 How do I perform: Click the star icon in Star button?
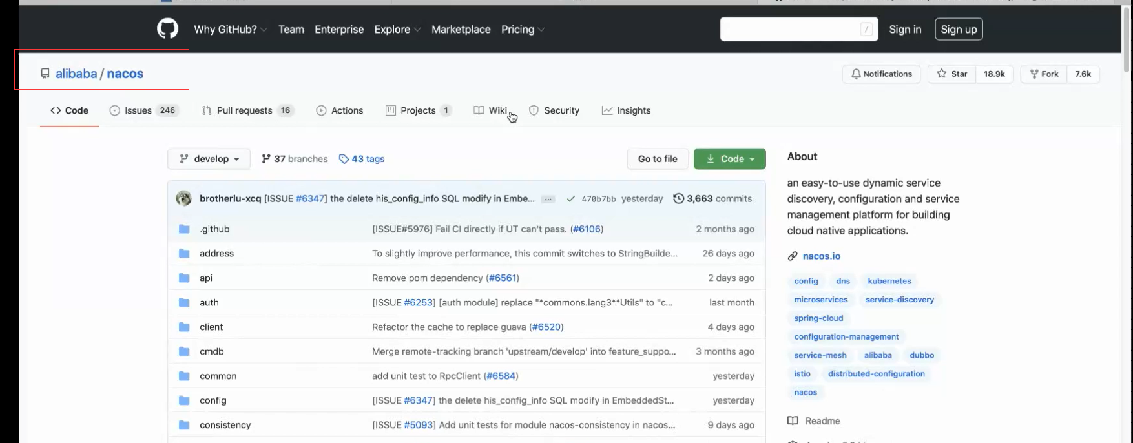(x=942, y=74)
